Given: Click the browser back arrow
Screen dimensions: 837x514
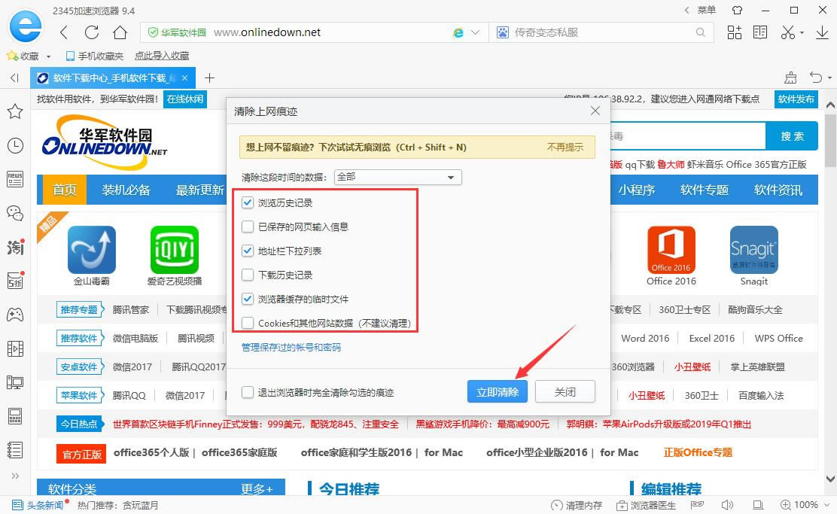Looking at the screenshot, I should (64, 32).
